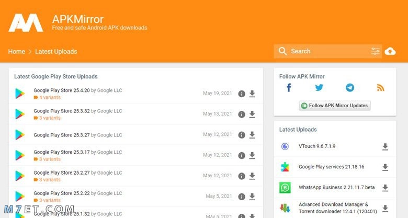Click the Advanced Download Manager app icon
The image size is (408, 218).
(285, 208)
